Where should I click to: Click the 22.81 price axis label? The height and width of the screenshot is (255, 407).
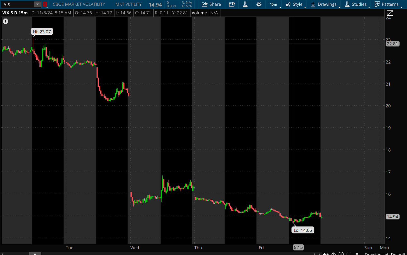[393, 44]
